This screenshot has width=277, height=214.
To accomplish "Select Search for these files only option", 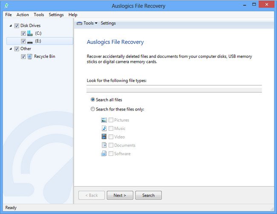I will click(93, 109).
